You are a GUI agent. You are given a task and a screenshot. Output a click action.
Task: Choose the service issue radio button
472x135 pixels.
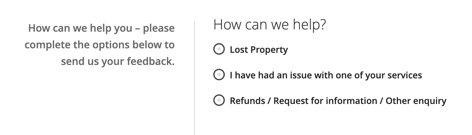pos(219,75)
